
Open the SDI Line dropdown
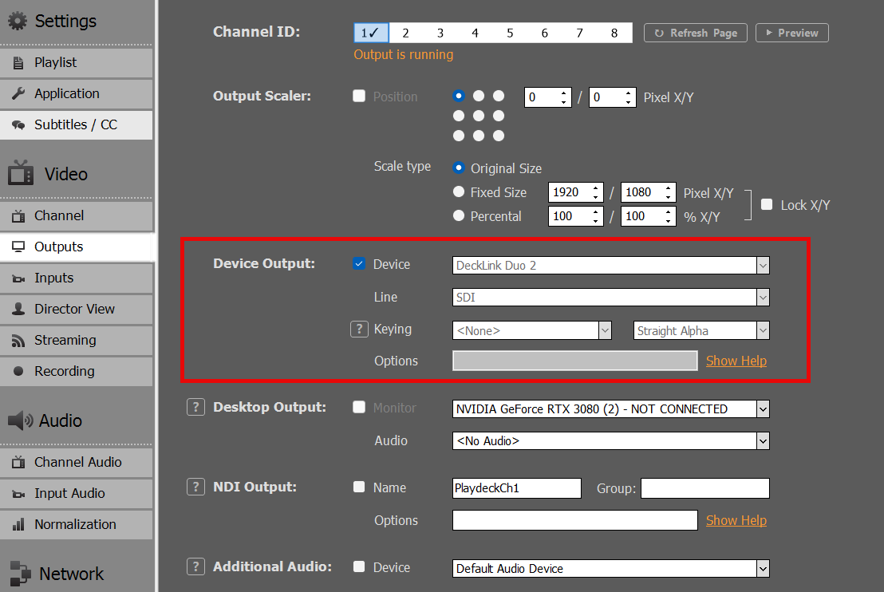[610, 297]
